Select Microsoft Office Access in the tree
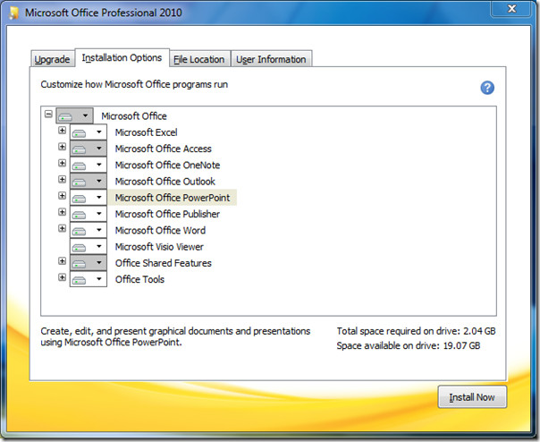 tap(164, 149)
